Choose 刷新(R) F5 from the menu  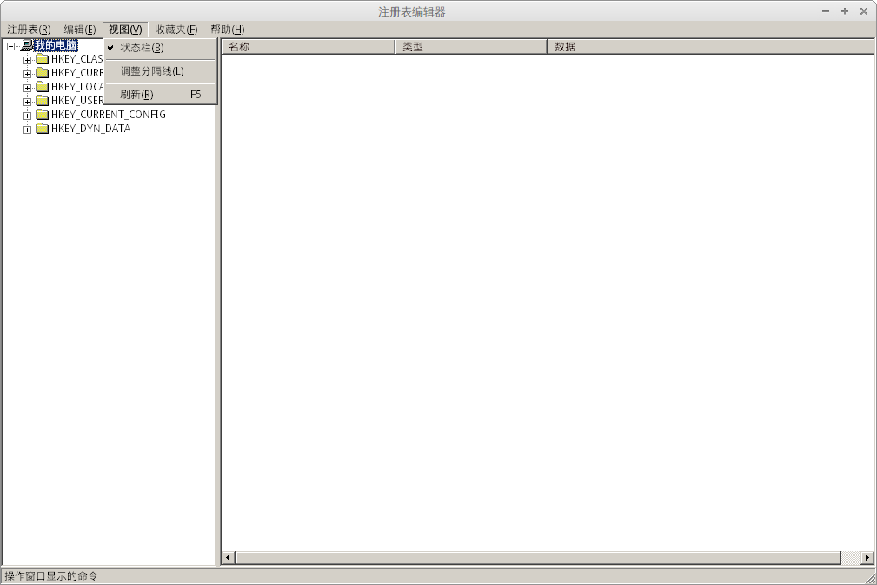click(160, 95)
